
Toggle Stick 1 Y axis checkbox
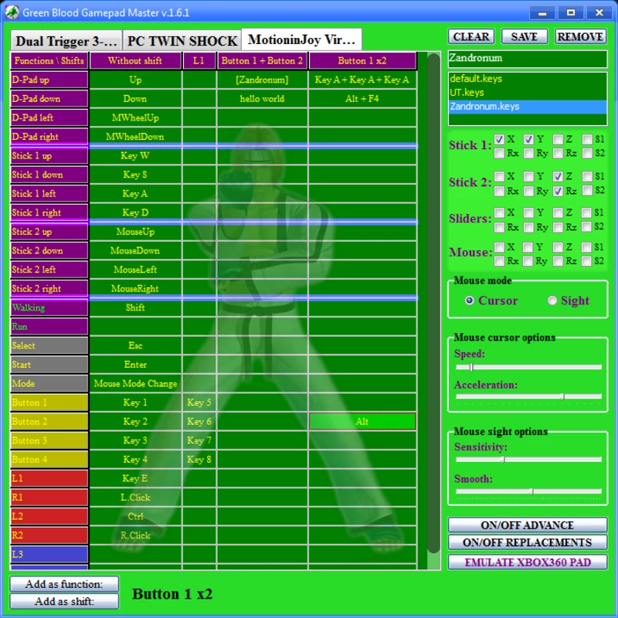pos(528,139)
